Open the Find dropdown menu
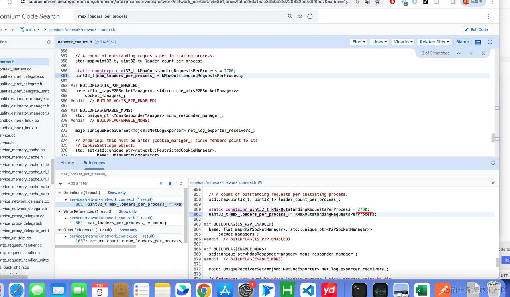 coord(359,42)
